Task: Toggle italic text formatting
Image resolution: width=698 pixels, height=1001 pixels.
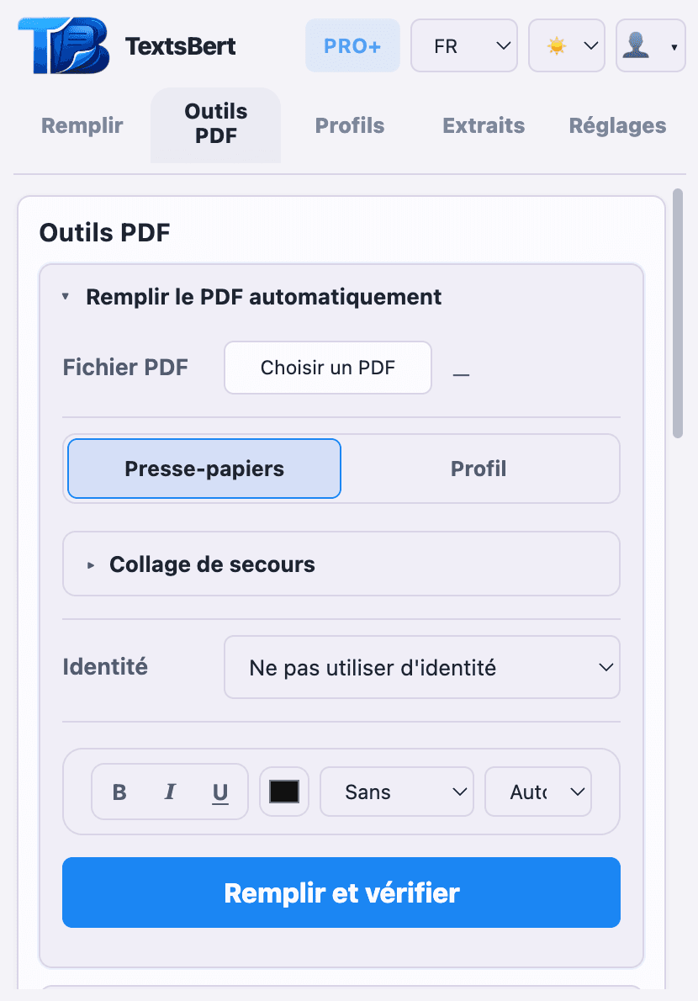Action: click(169, 792)
